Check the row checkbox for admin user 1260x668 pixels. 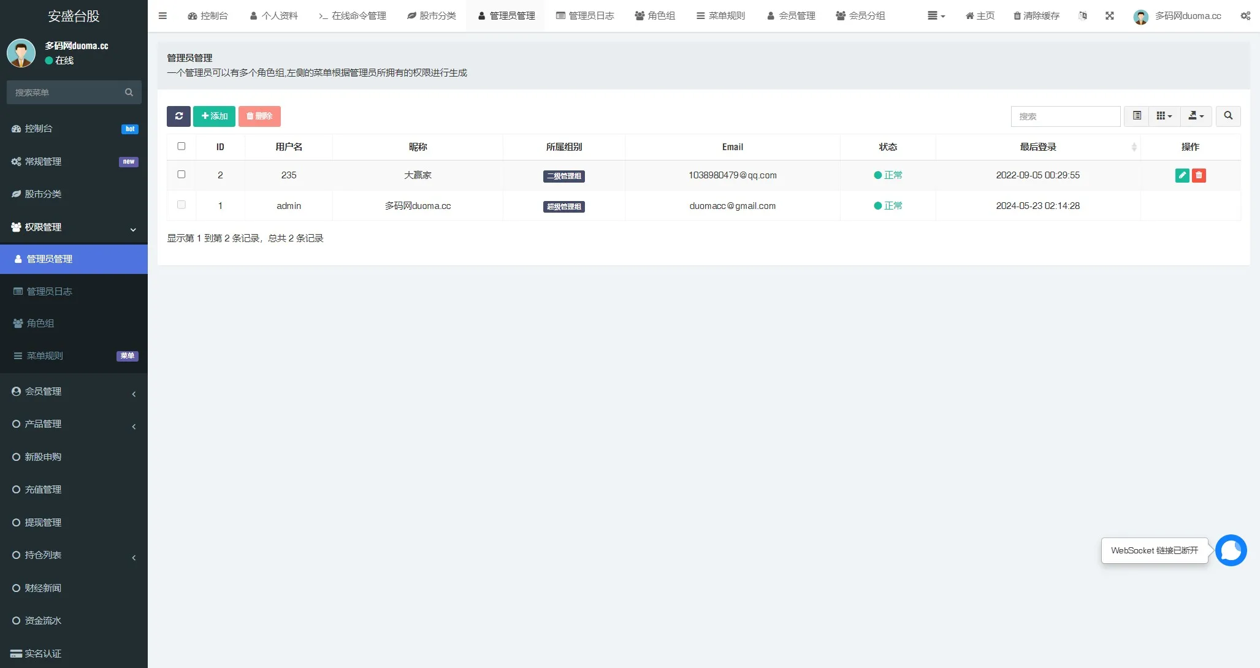click(181, 205)
